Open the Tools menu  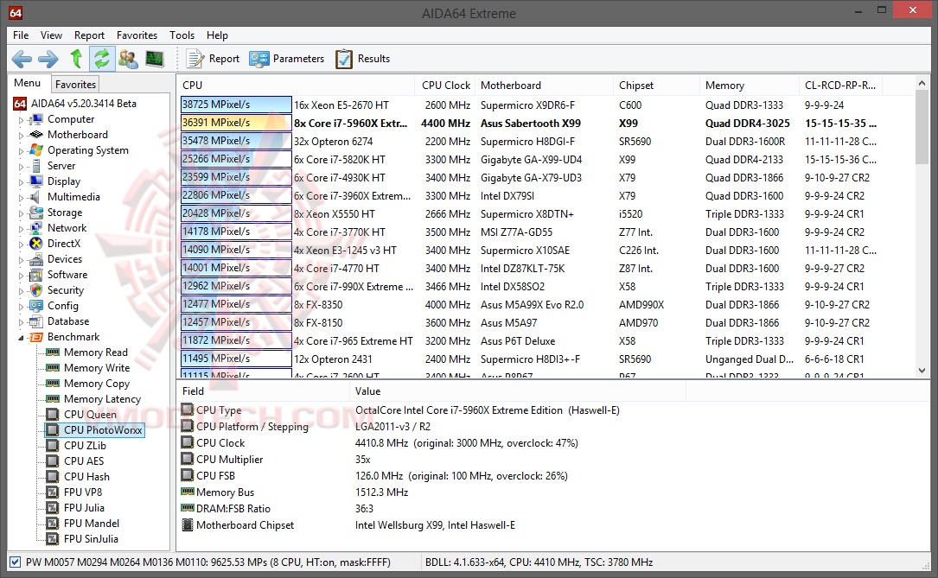pyautogui.click(x=182, y=35)
